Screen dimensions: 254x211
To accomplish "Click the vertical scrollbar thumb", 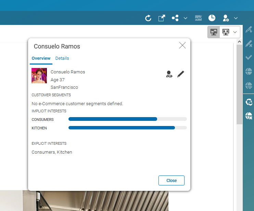I will pyautogui.click(x=239, y=84).
